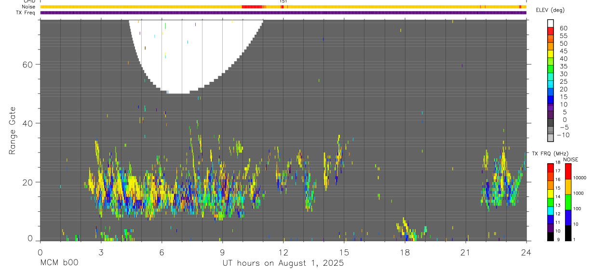This screenshot has height=273, width=592.
Task: Click the light gray -10 elevation swatch
Action: (x=551, y=138)
